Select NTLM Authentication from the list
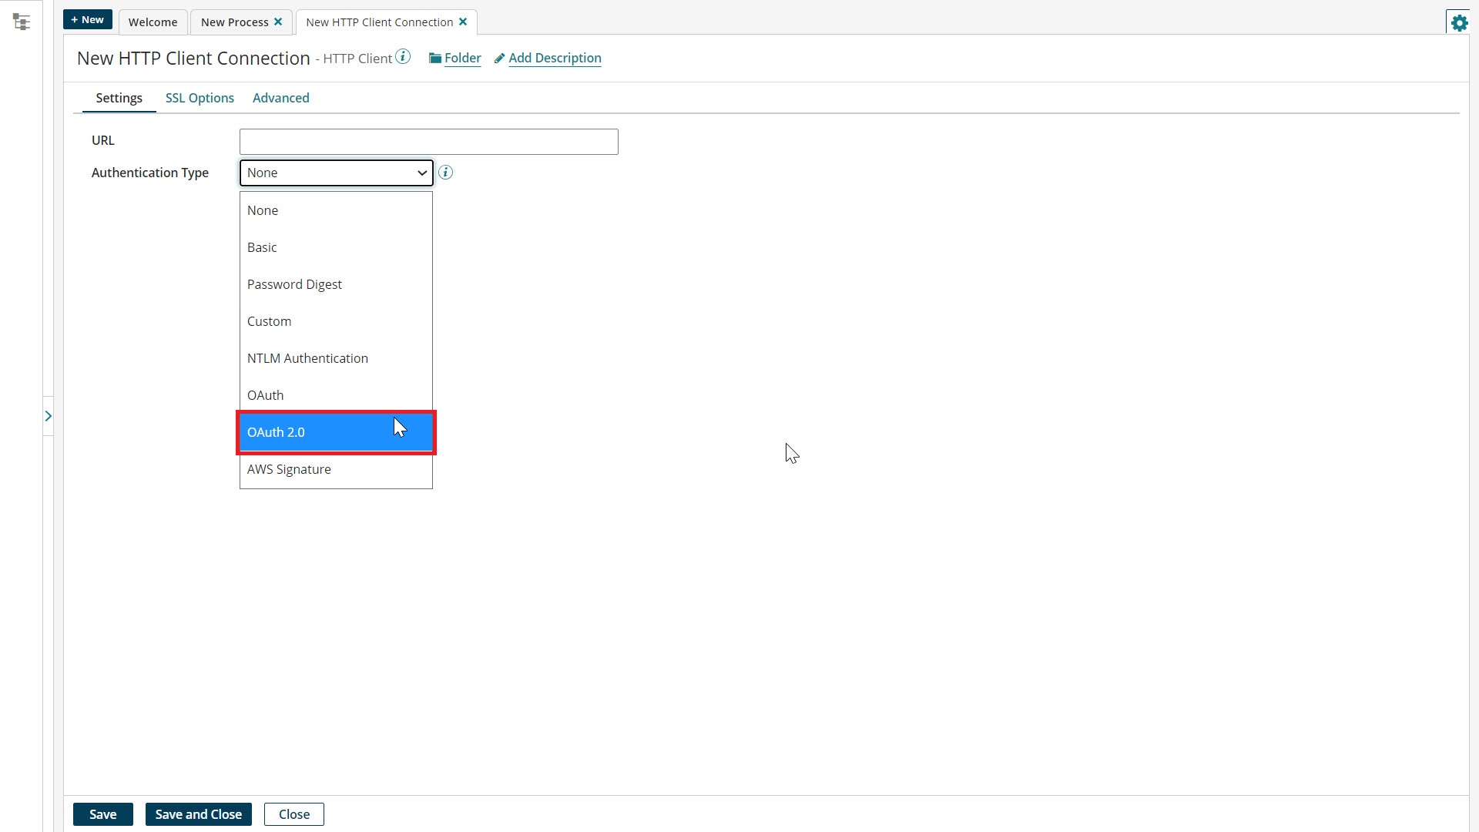The height and width of the screenshot is (832, 1479). (x=307, y=357)
